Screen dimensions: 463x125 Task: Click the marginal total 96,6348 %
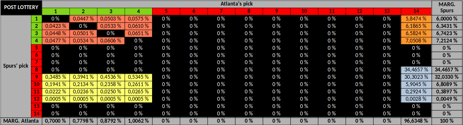[416, 121]
